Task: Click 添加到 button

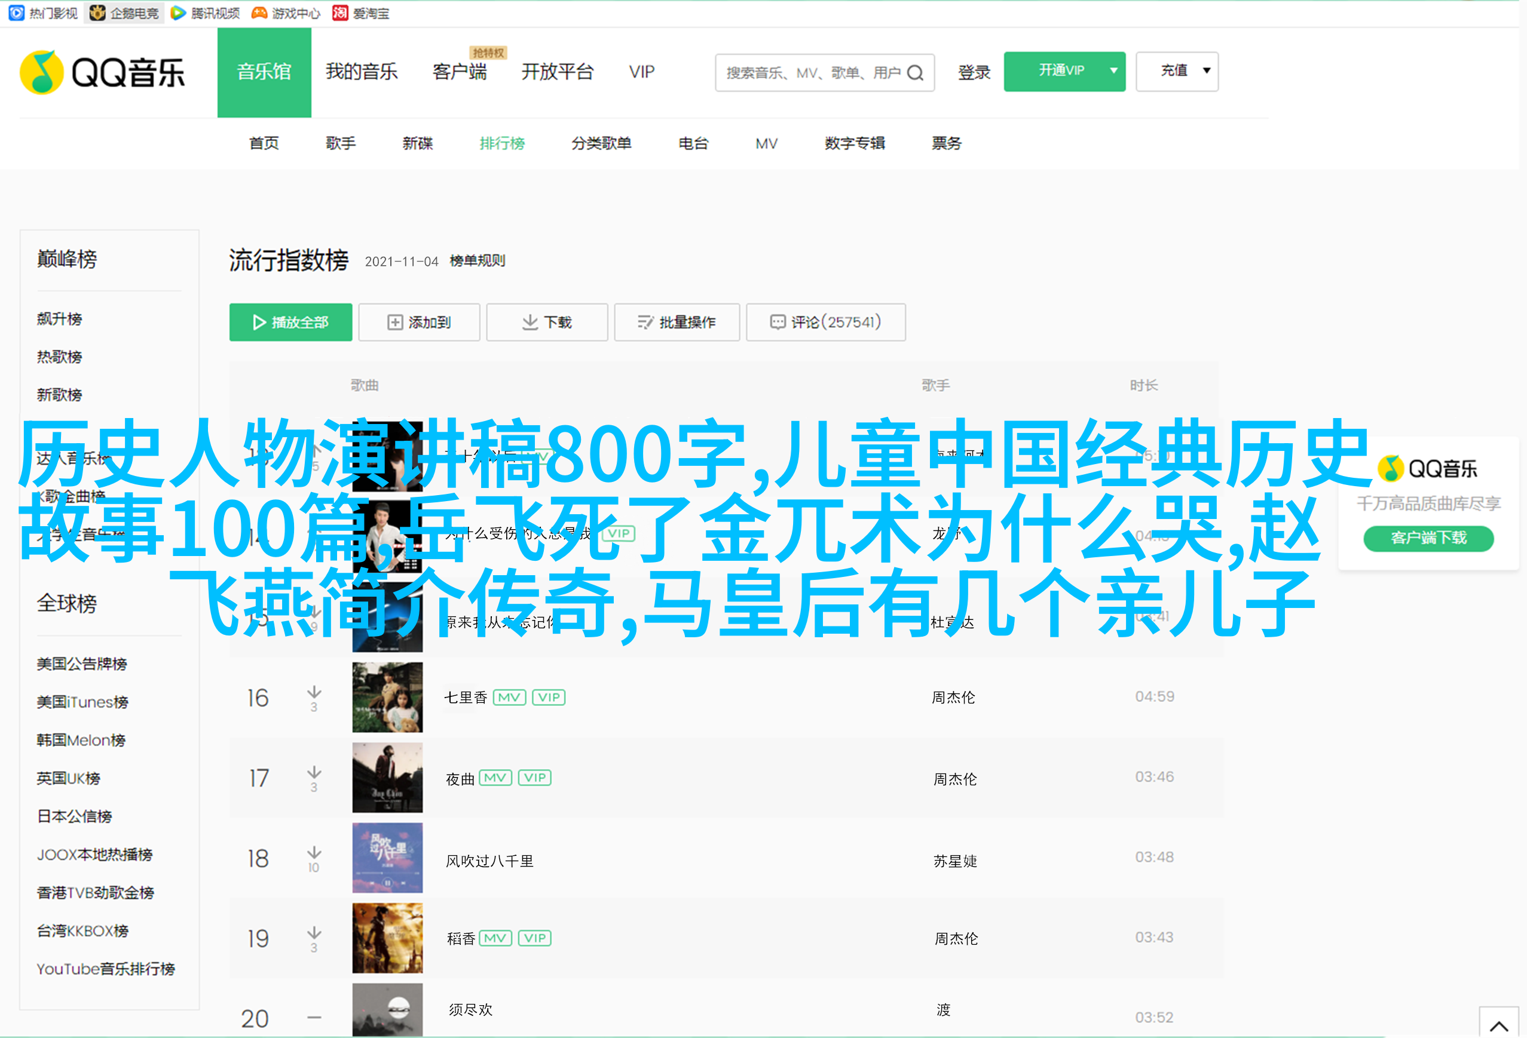Action: (419, 323)
